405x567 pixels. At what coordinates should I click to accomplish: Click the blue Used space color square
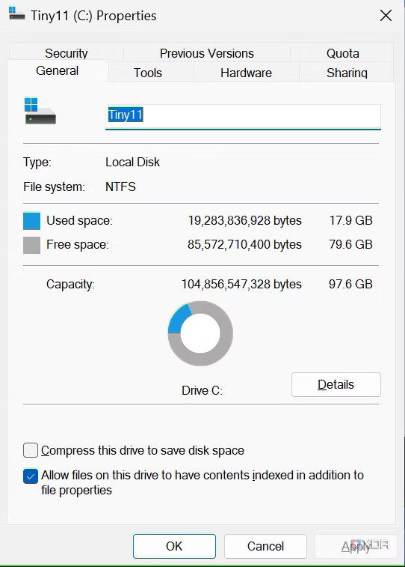(31, 221)
